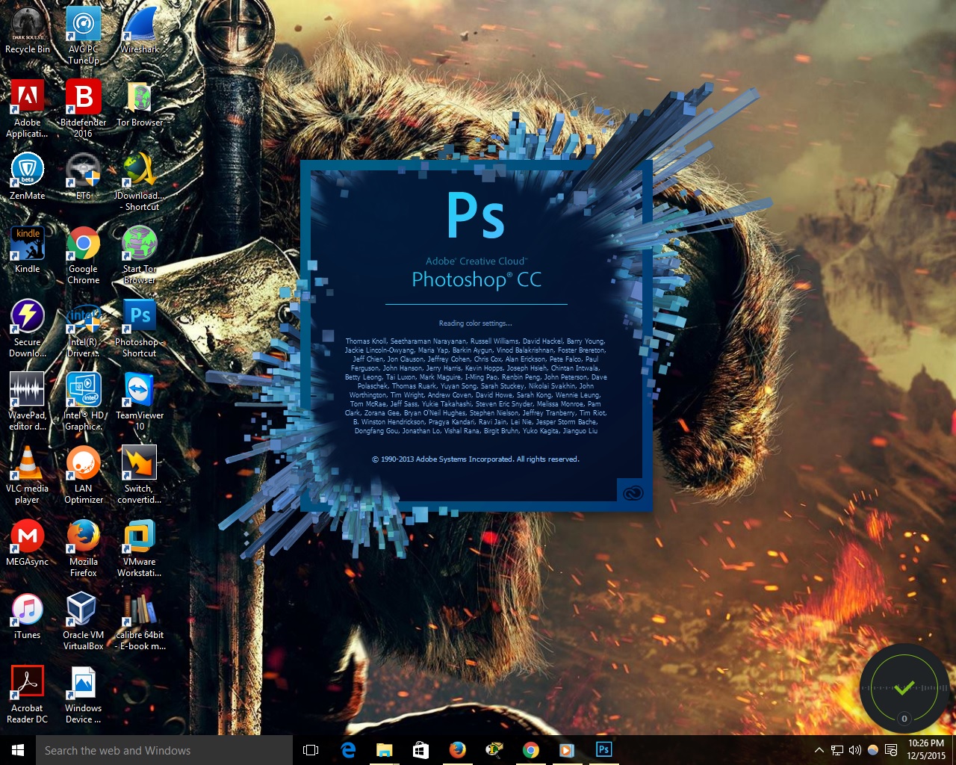
Task: Select the Switch converter desktop icon
Action: [140, 475]
